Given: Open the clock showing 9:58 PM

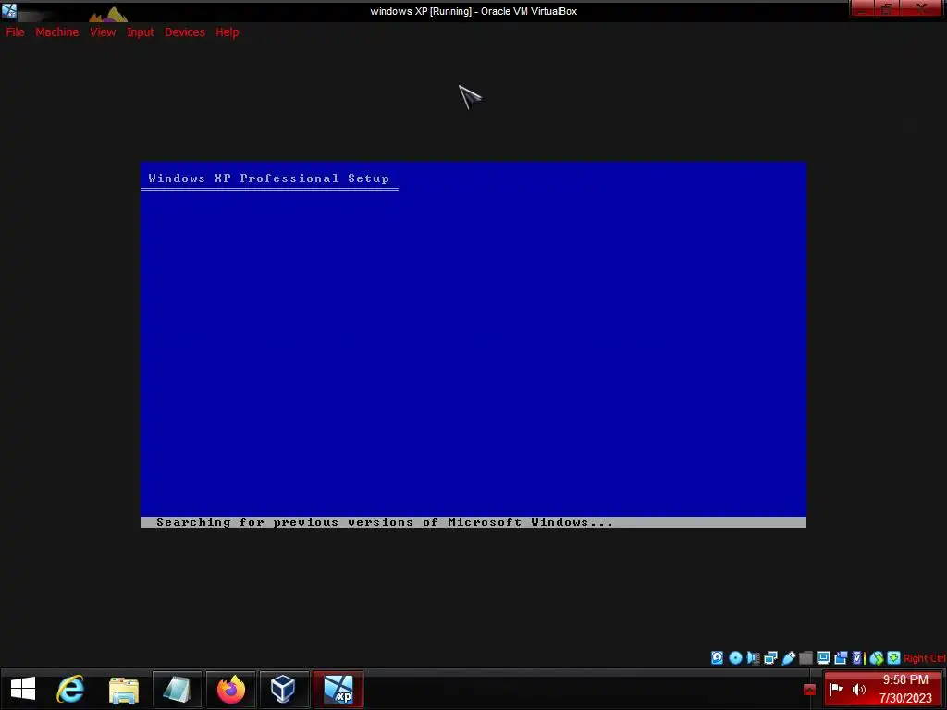Looking at the screenshot, I should pos(905,689).
